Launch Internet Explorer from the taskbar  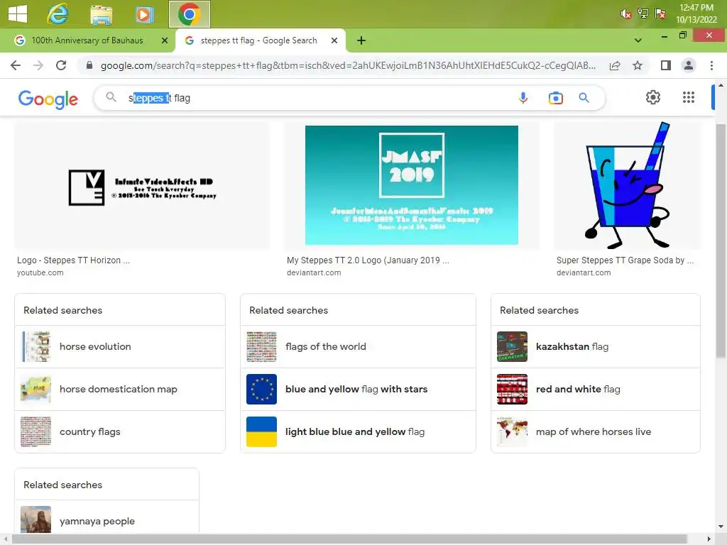pos(58,14)
